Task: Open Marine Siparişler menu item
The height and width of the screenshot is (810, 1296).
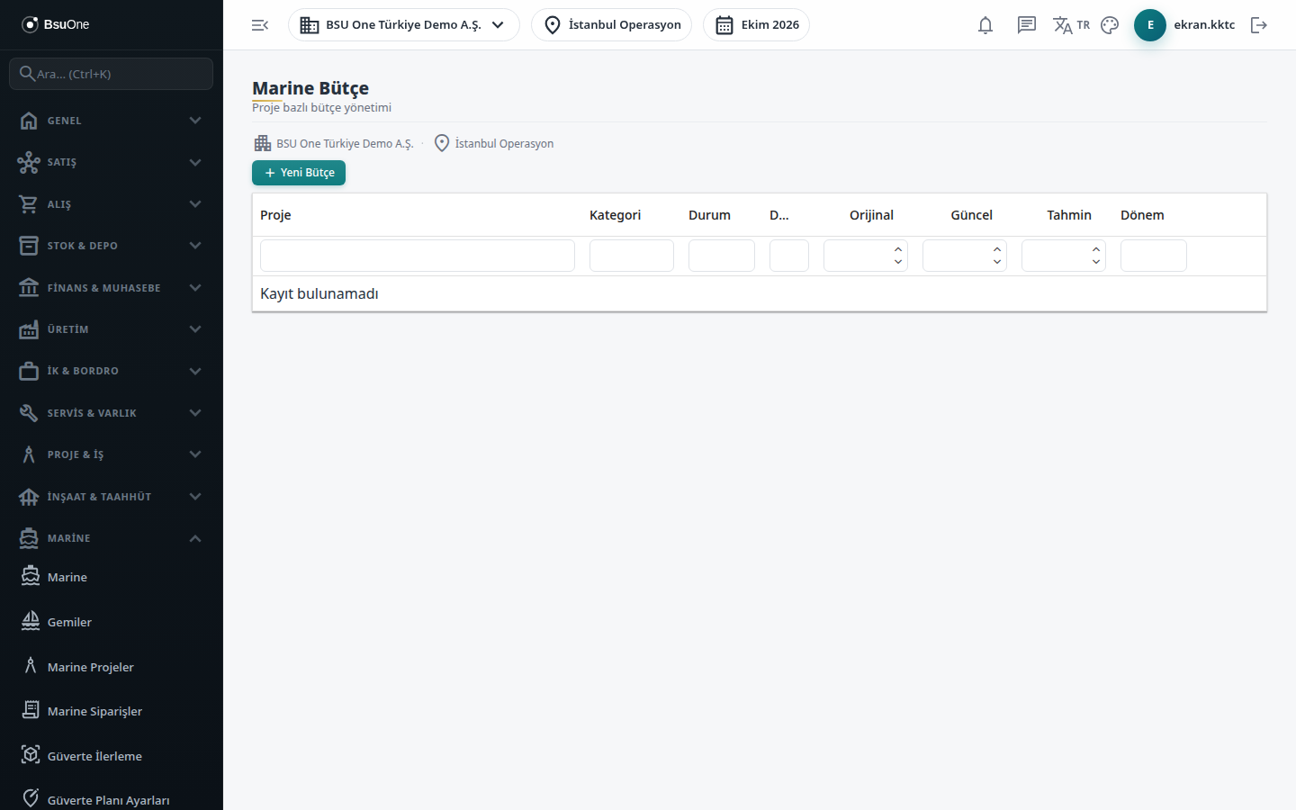Action: tap(112, 711)
